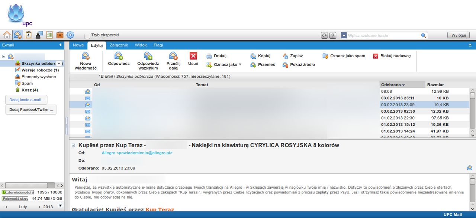The height and width of the screenshot is (218, 476).
Task: Open the briefcase files icon
Action: point(59,35)
